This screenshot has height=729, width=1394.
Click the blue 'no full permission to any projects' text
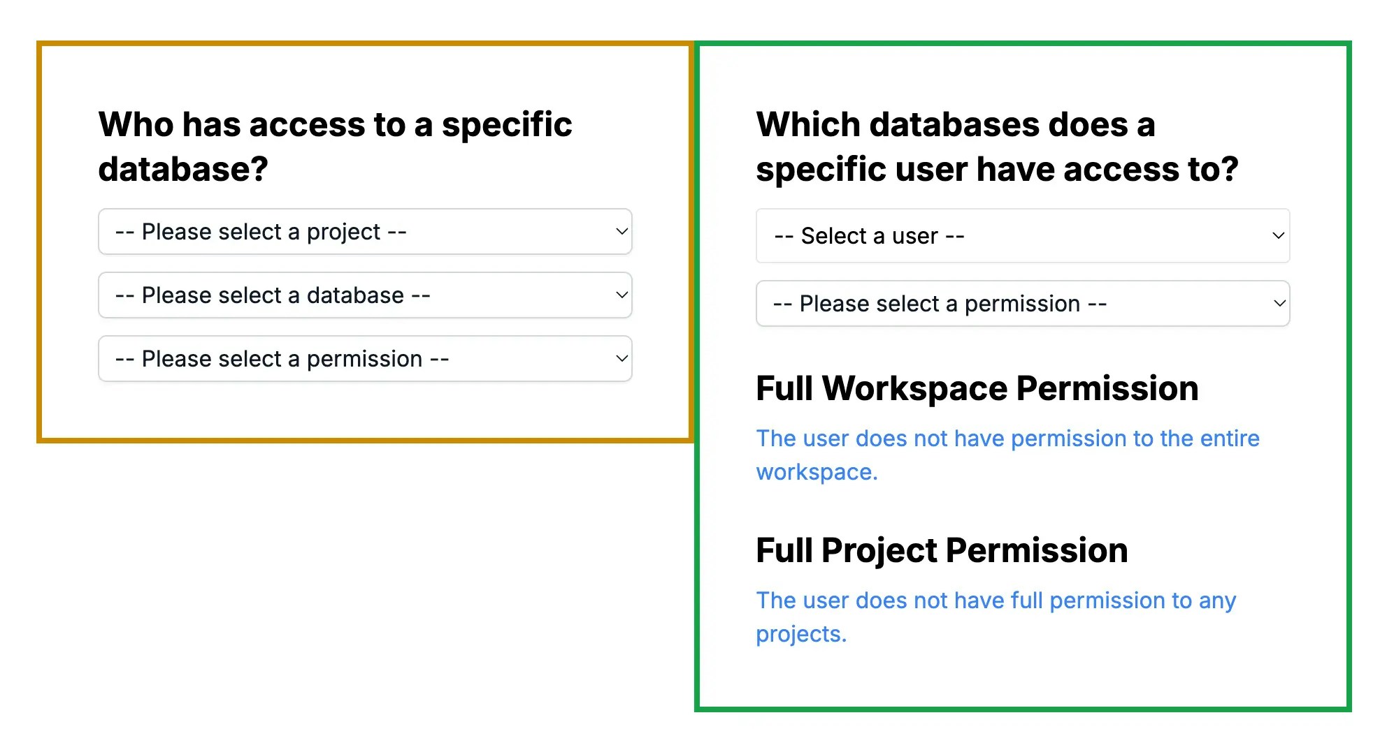click(996, 617)
